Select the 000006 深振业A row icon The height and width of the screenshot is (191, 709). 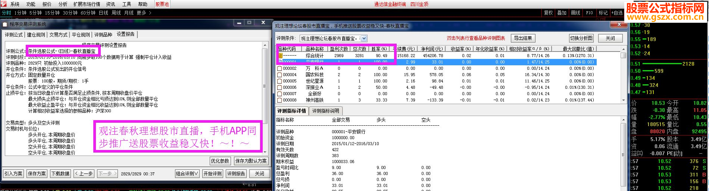279,87
